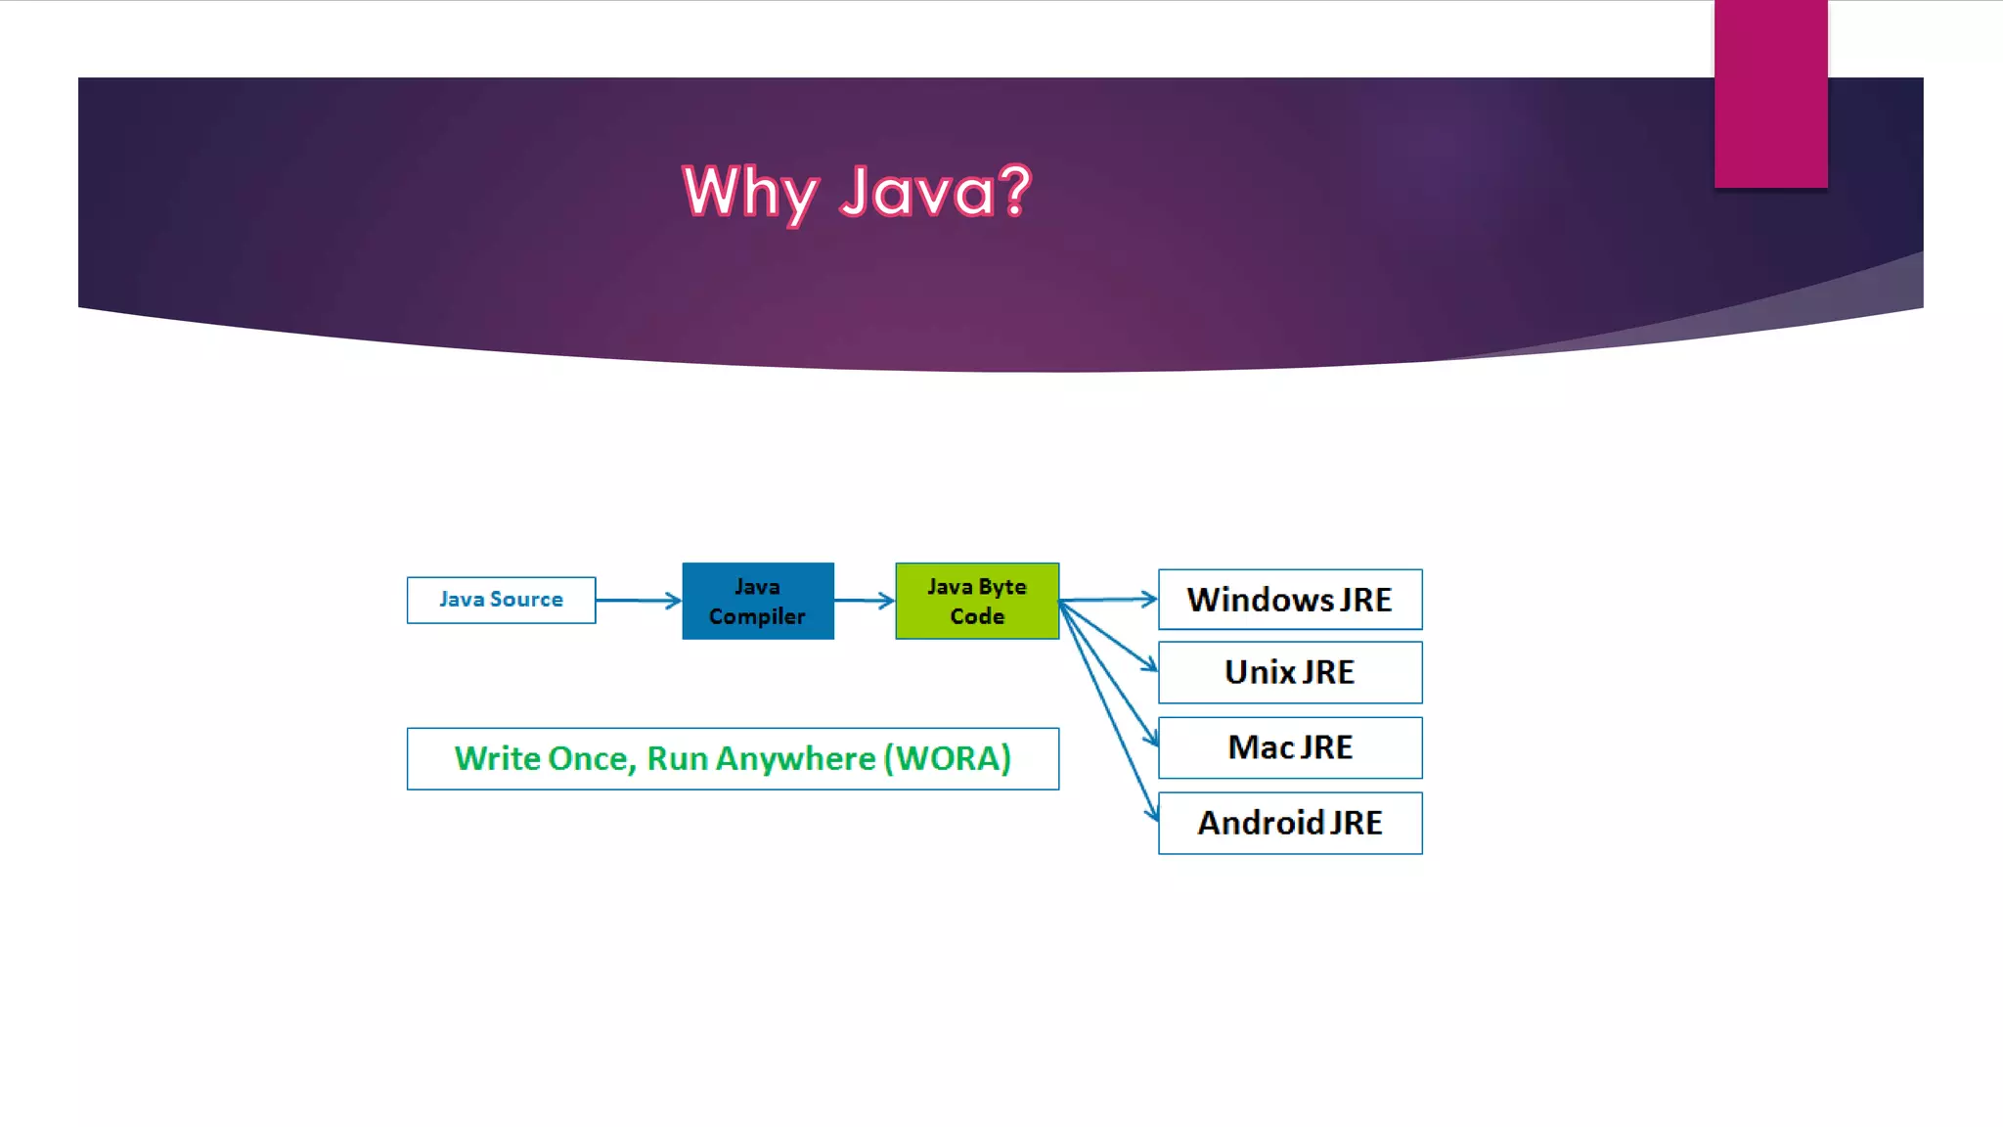
Task: Select the blue Java Compiler box
Action: [758, 601]
